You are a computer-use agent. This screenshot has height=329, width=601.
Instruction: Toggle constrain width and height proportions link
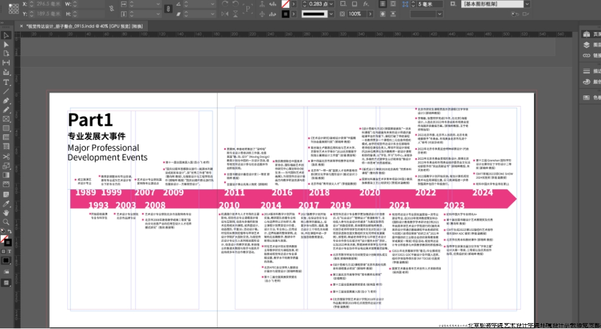point(111,8)
